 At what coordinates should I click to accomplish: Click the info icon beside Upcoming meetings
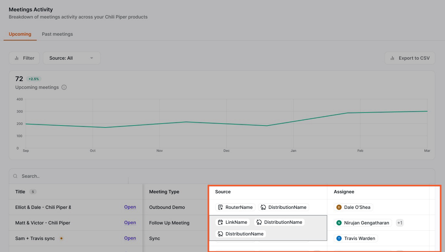(x=64, y=87)
